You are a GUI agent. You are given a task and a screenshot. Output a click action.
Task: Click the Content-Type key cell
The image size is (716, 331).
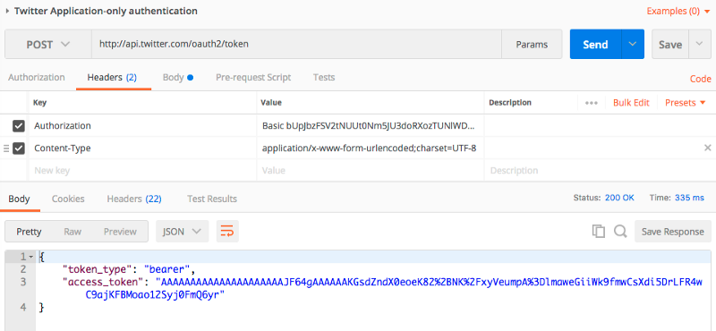tap(142, 148)
